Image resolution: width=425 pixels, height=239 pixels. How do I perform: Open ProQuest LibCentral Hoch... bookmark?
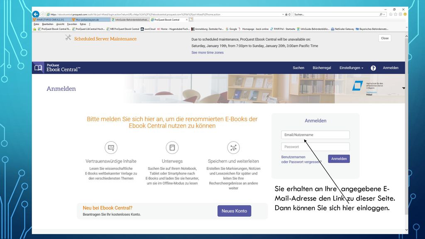pos(88,29)
